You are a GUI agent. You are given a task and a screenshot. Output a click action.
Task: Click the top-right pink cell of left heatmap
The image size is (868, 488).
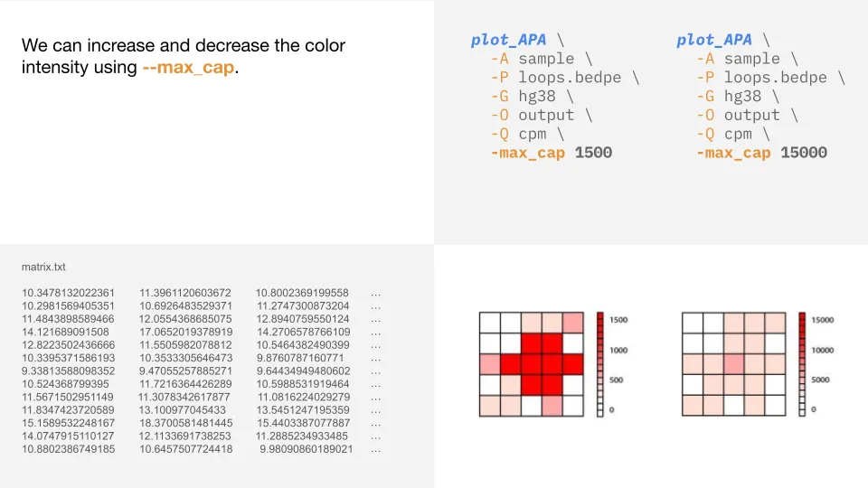[x=573, y=323]
